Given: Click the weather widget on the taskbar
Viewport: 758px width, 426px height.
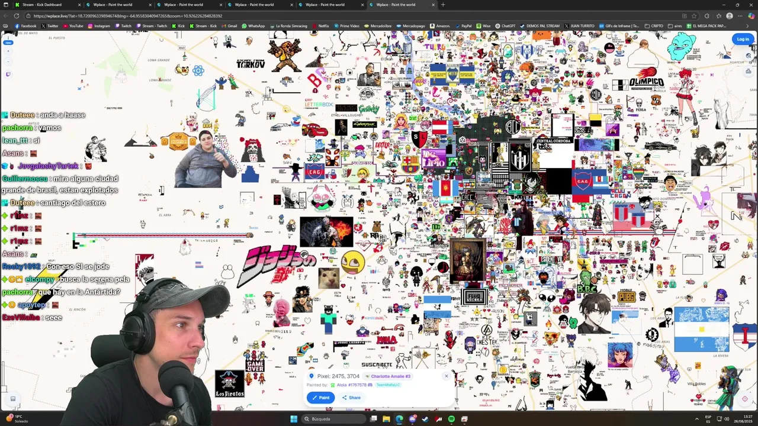Looking at the screenshot, I should pyautogui.click(x=17, y=419).
